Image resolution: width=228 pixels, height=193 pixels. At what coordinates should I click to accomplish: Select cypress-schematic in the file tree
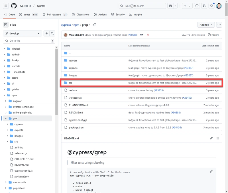(23, 107)
